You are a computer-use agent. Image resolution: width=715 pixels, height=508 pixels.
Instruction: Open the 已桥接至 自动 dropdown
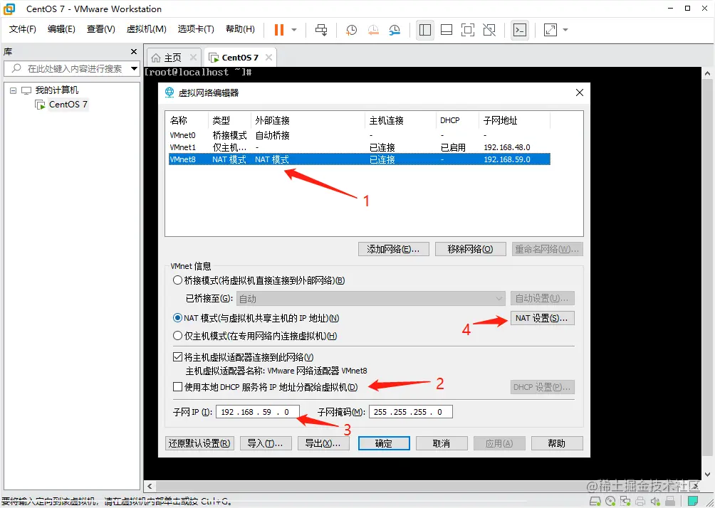pyautogui.click(x=370, y=298)
